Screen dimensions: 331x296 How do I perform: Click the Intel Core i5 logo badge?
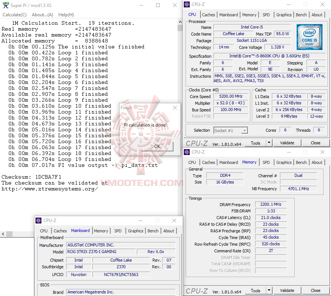(x=309, y=37)
